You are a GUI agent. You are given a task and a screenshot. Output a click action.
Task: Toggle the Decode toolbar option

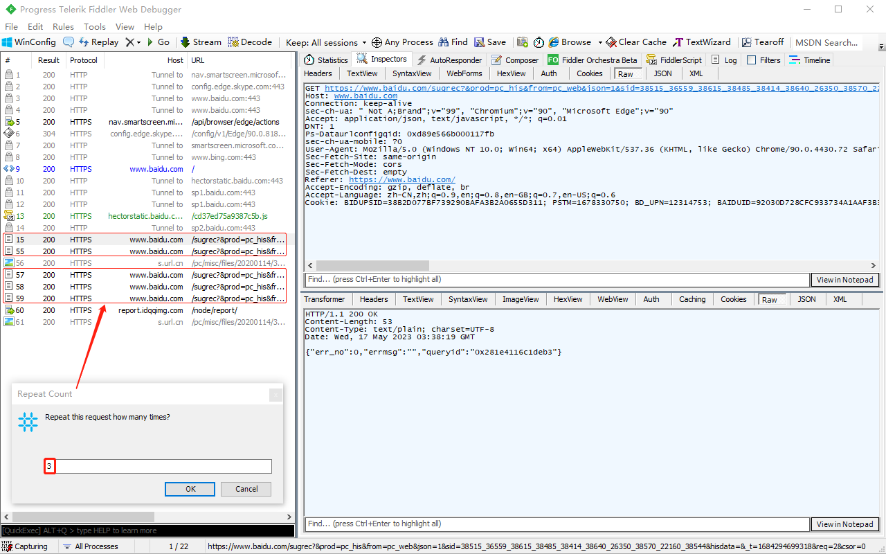point(250,42)
